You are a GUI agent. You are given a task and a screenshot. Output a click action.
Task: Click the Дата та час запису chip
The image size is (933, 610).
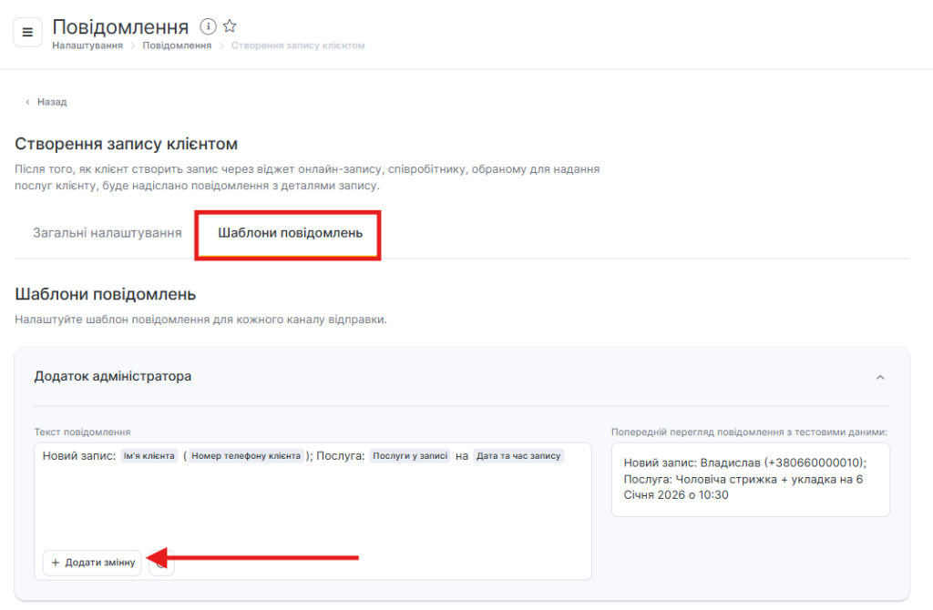[x=518, y=456]
